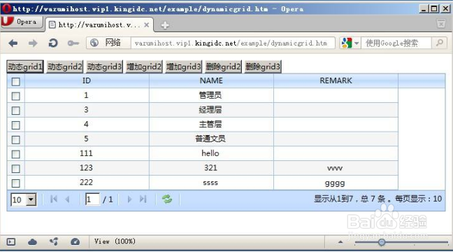
Task: Click the cell with name ssss
Action: pos(211,183)
